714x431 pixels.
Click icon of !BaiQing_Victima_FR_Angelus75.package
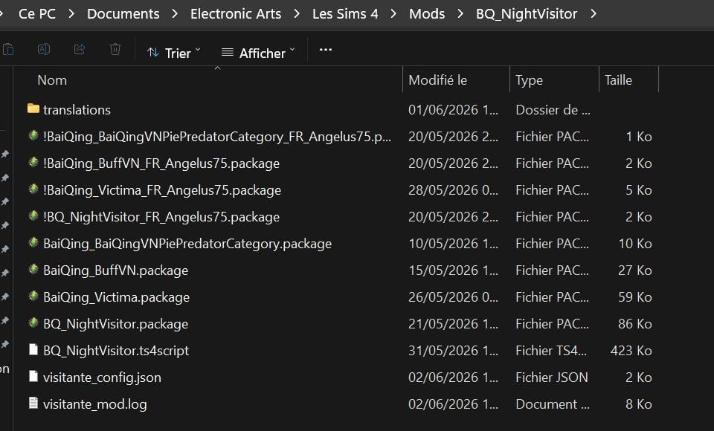33,189
